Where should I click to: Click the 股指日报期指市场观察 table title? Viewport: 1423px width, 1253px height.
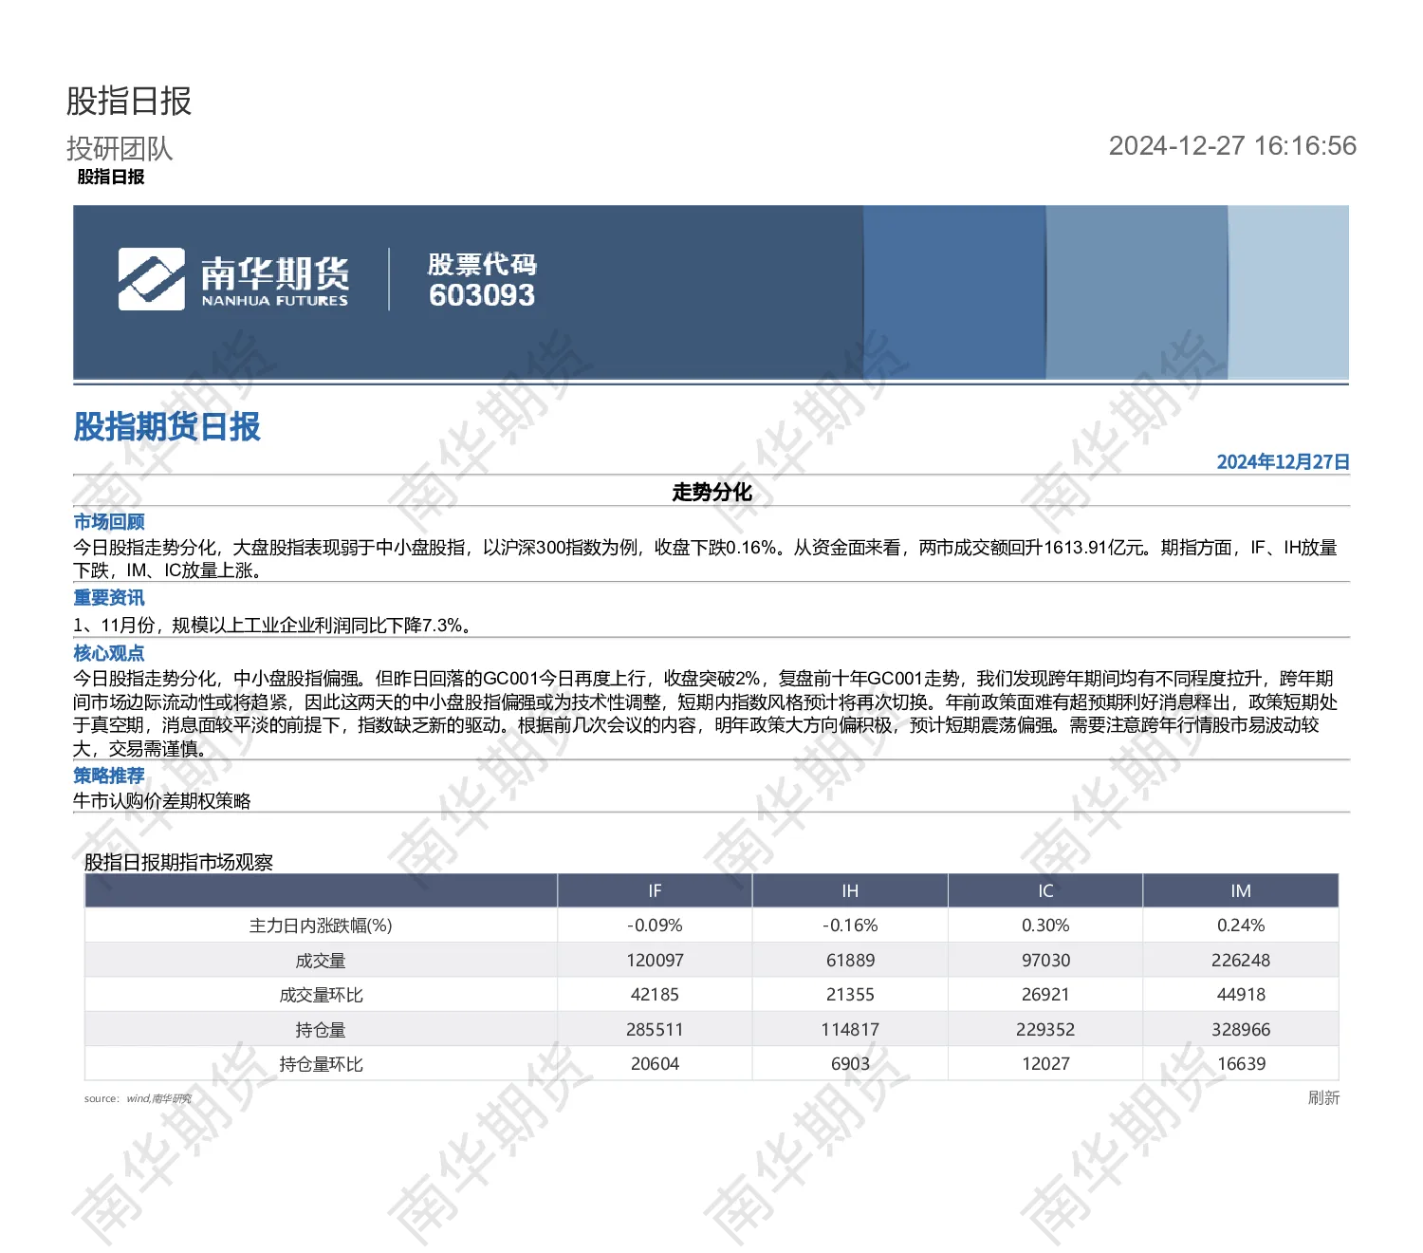(x=178, y=862)
